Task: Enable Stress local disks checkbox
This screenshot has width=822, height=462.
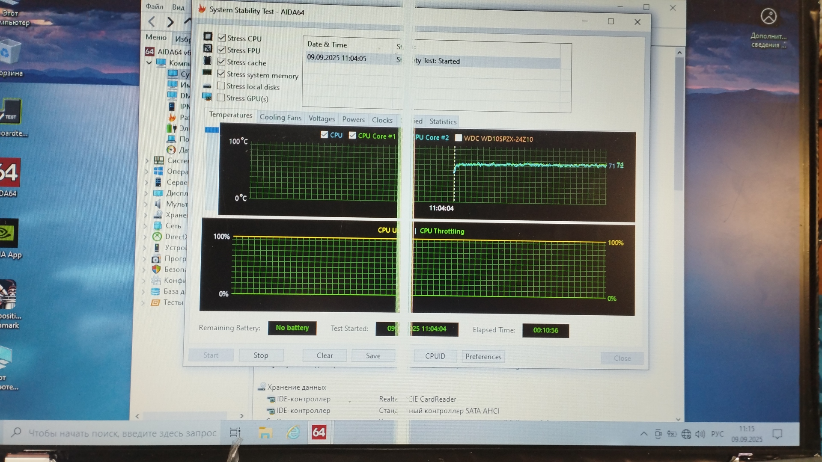Action: click(221, 86)
